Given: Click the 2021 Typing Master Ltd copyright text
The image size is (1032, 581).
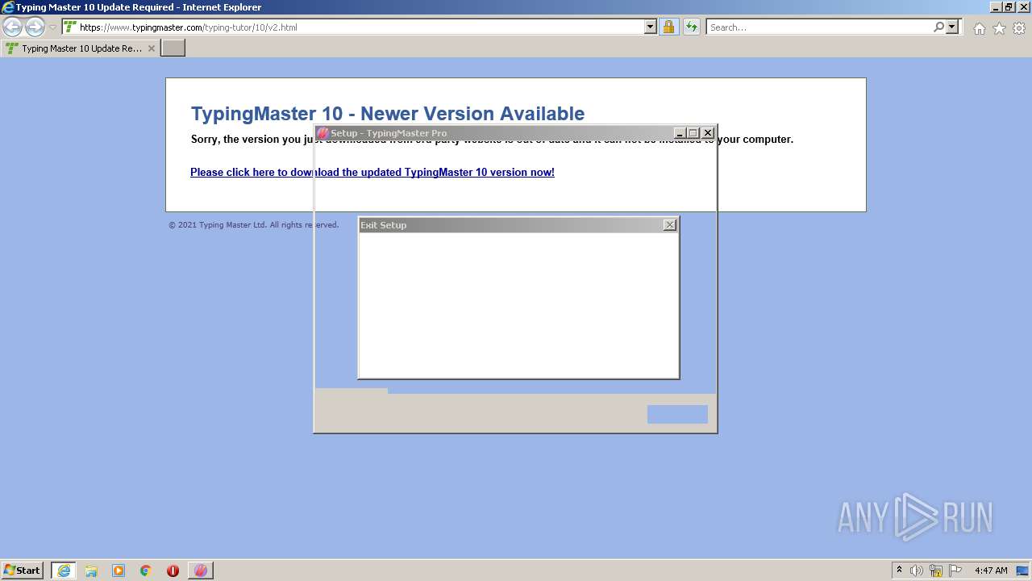Looking at the screenshot, I should [x=253, y=225].
